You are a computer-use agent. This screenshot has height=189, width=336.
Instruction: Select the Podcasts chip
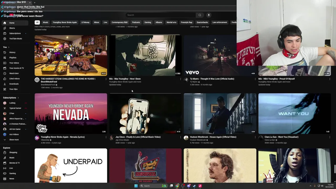[x=136, y=22]
